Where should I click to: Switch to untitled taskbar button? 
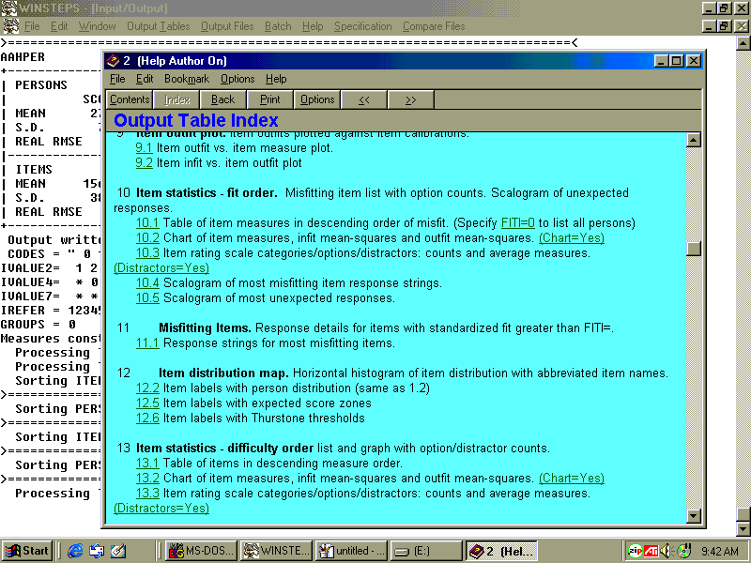[x=351, y=551]
